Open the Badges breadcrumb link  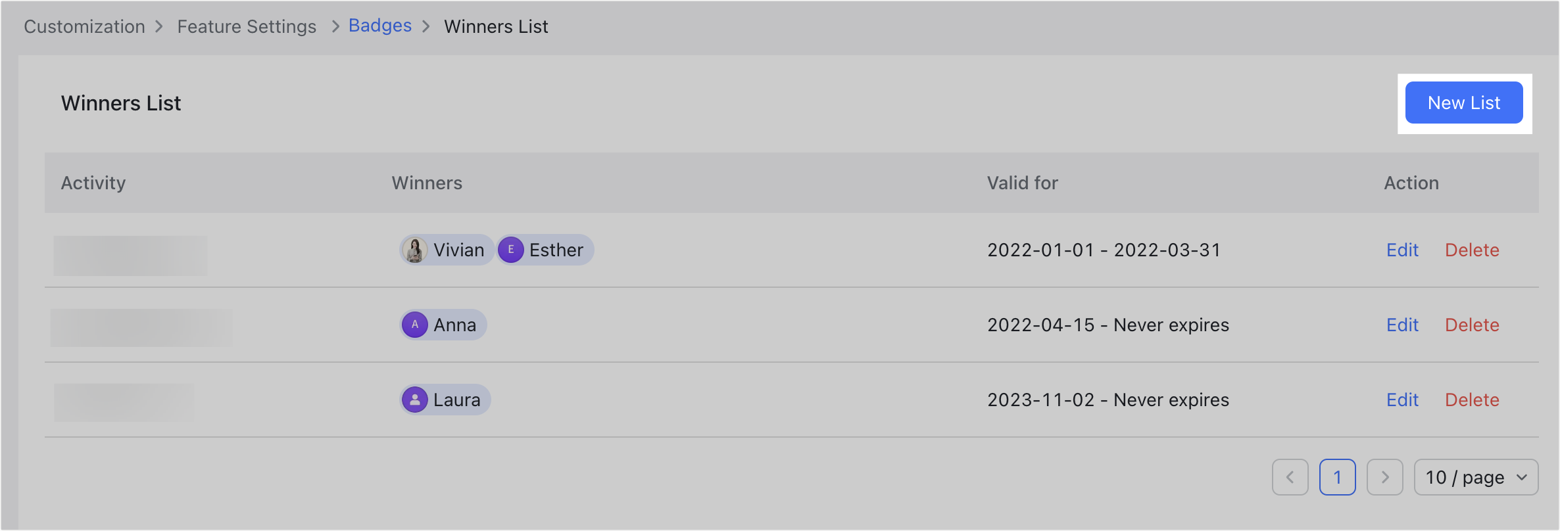tap(379, 26)
